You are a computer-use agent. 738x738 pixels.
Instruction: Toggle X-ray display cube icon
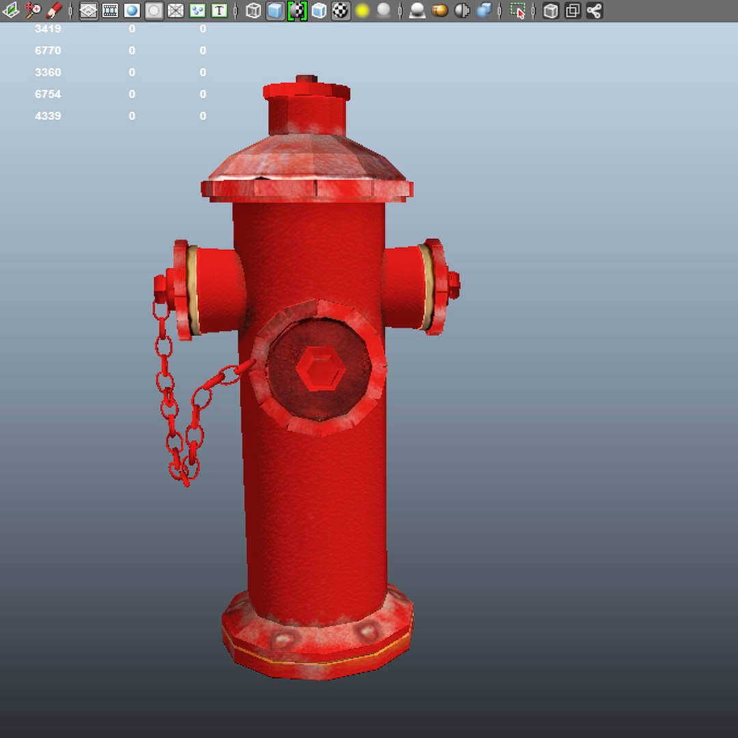[x=551, y=10]
